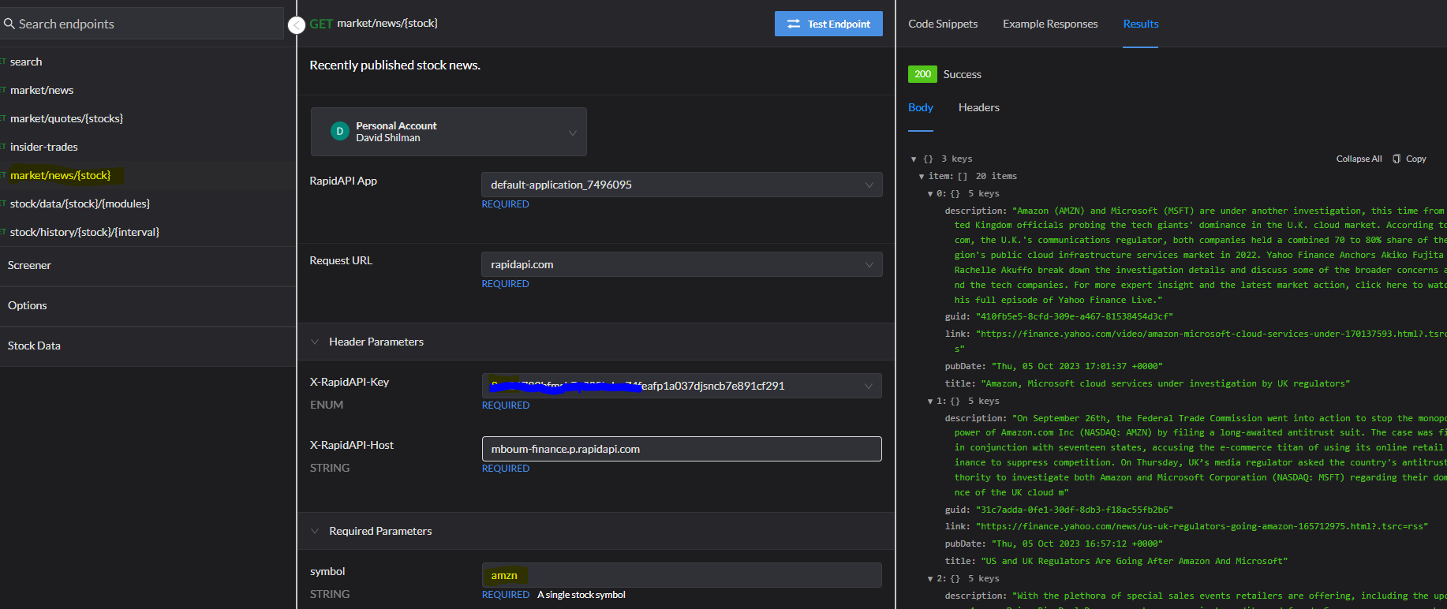Collapse JSON item 2 node
The width and height of the screenshot is (1447, 609).
click(930, 579)
